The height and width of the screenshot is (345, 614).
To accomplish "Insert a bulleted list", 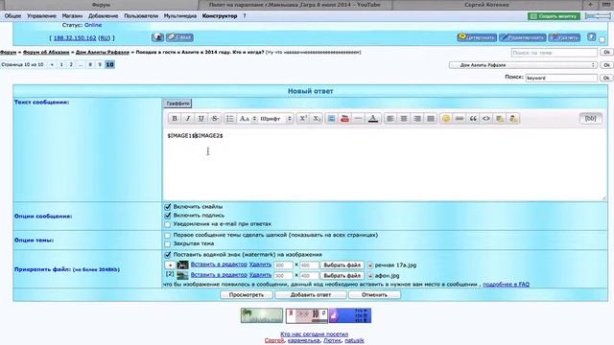I will [x=230, y=119].
